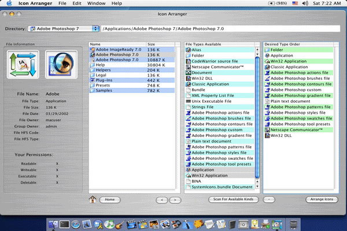
Task: Click the Plain text document icon in Desired Type Order
Action: point(267,101)
